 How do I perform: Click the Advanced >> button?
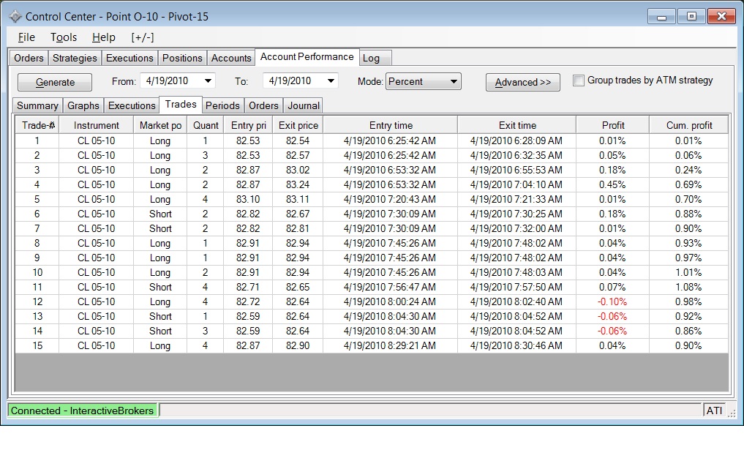tap(523, 82)
